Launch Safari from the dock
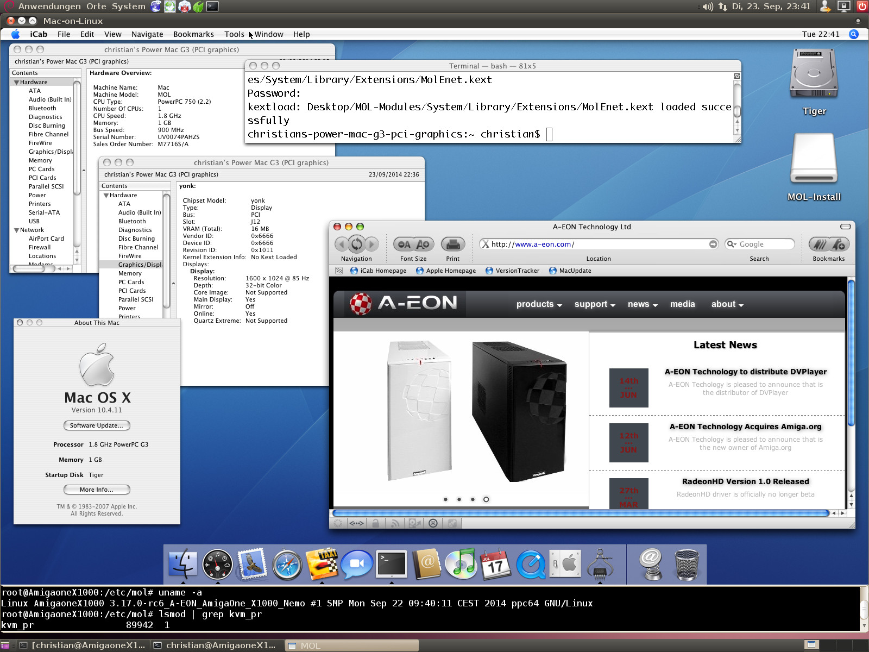Viewport: 869px width, 652px height. tap(287, 565)
